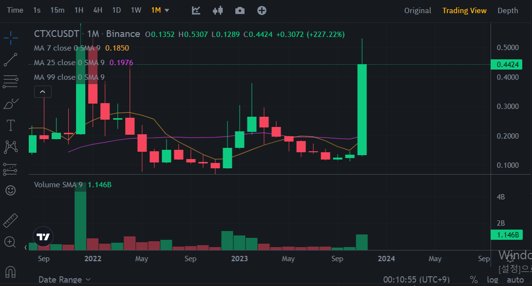The image size is (532, 286).
Task: Select the MA 25 close indicator legend
Action: click(69, 63)
